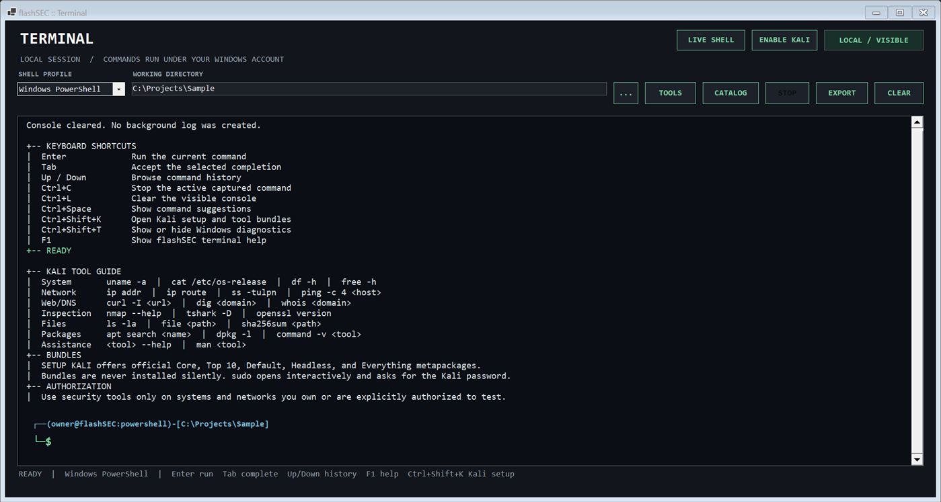Open the CATALOG panel

pyautogui.click(x=730, y=93)
